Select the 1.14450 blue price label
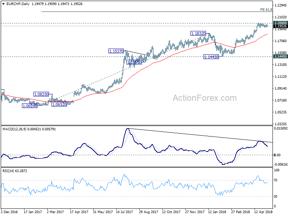 click(x=211, y=57)
